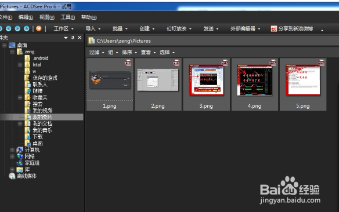This screenshot has height=212, width=339.
Task: Open the 帮助 Help menu
Action: [x=89, y=17]
